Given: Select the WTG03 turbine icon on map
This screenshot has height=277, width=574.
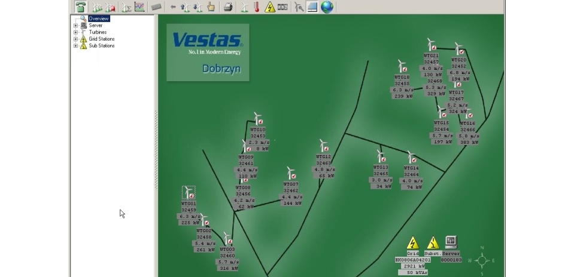Looking at the screenshot, I should click(227, 239).
